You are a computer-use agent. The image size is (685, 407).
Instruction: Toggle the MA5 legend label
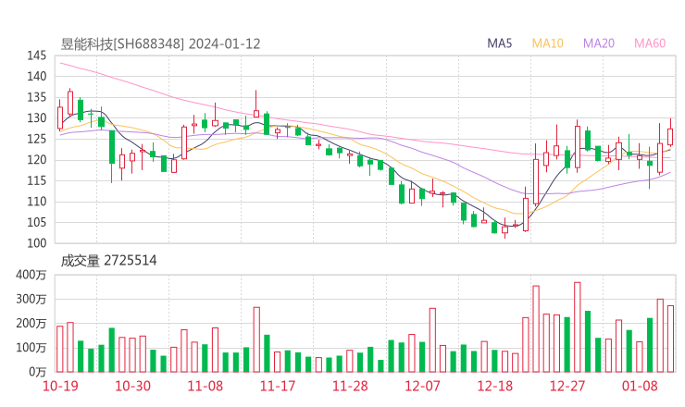500,43
